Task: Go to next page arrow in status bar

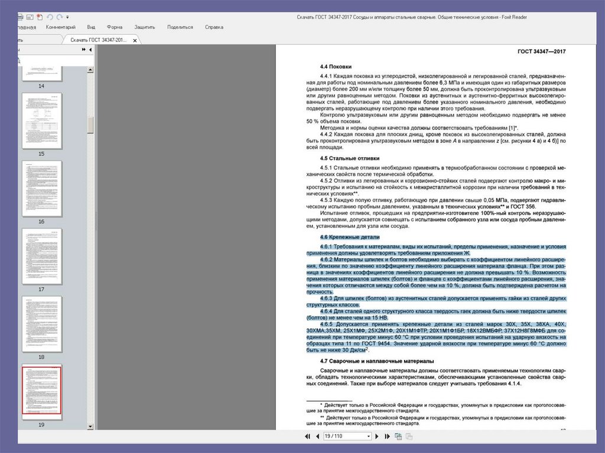Action: [x=377, y=436]
